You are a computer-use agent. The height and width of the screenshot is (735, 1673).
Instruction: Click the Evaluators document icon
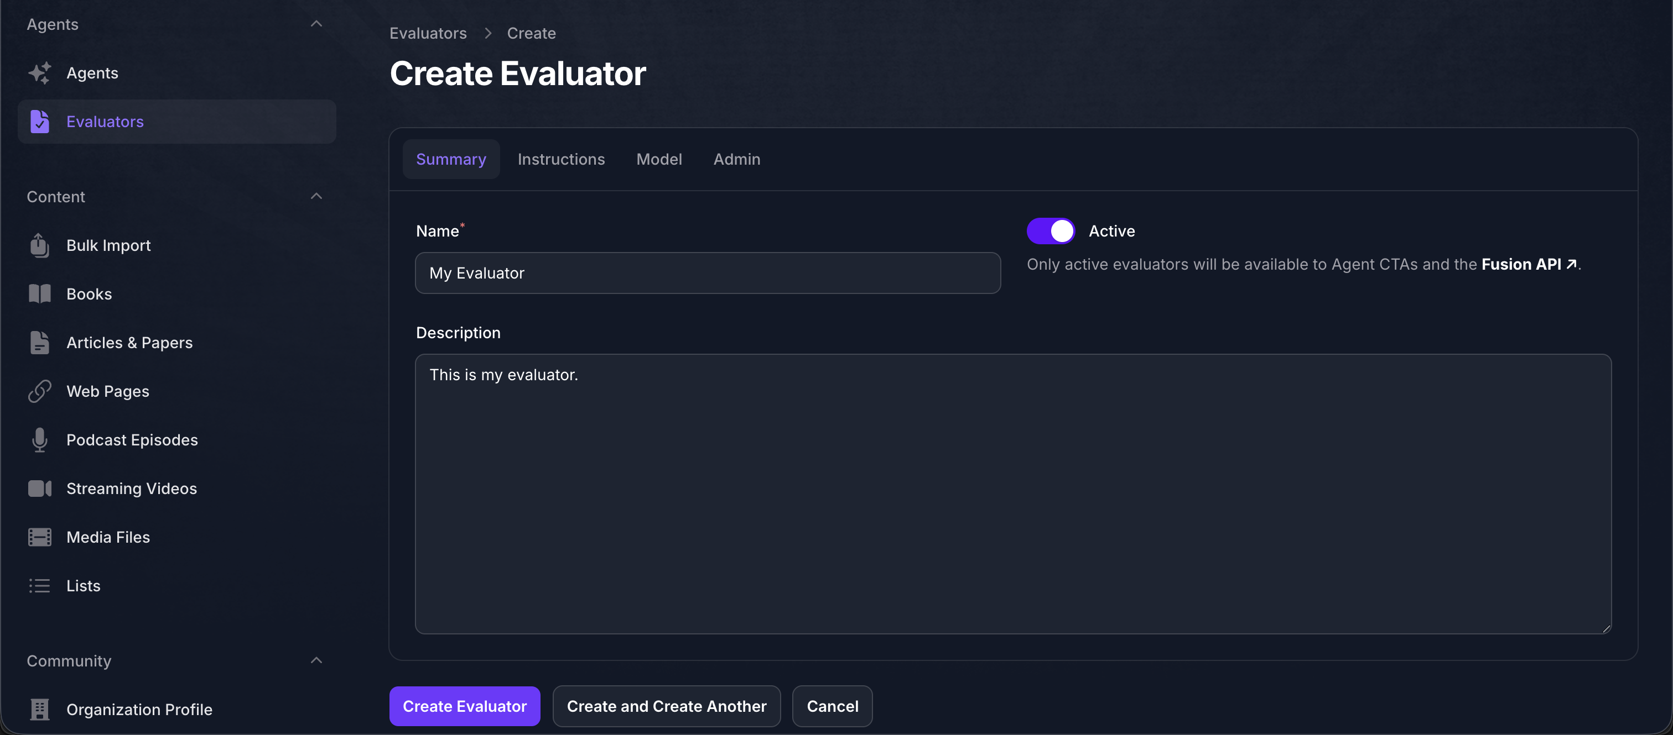click(x=40, y=122)
